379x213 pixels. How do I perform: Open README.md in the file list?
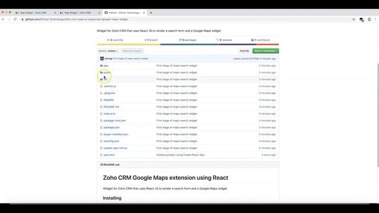point(111,106)
